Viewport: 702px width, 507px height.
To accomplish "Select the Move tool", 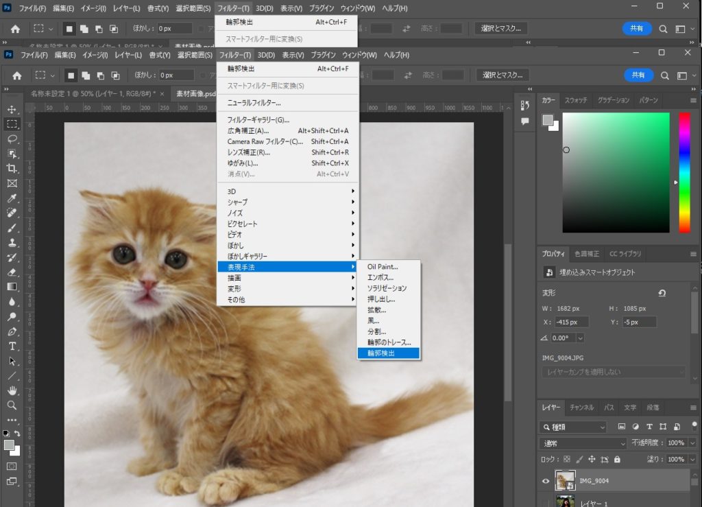I will click(x=12, y=110).
